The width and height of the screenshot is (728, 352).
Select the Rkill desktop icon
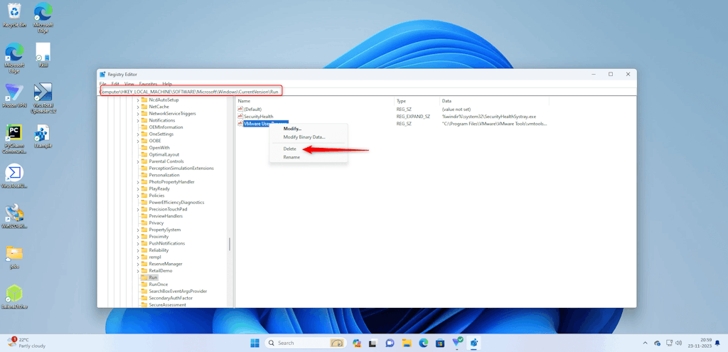pos(43,55)
